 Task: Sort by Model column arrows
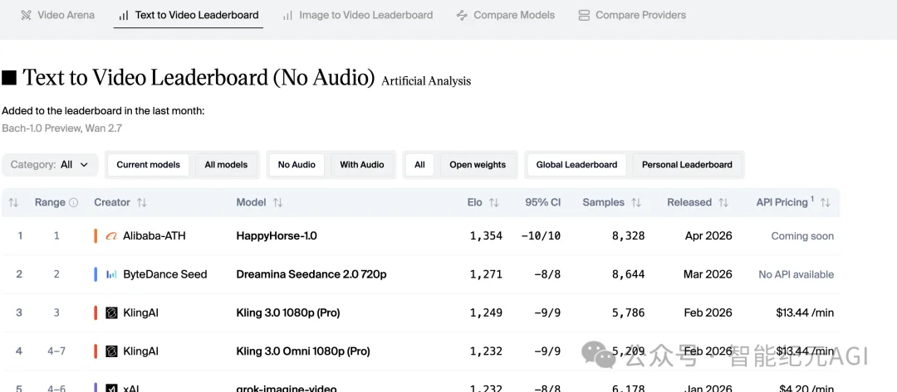(x=277, y=202)
